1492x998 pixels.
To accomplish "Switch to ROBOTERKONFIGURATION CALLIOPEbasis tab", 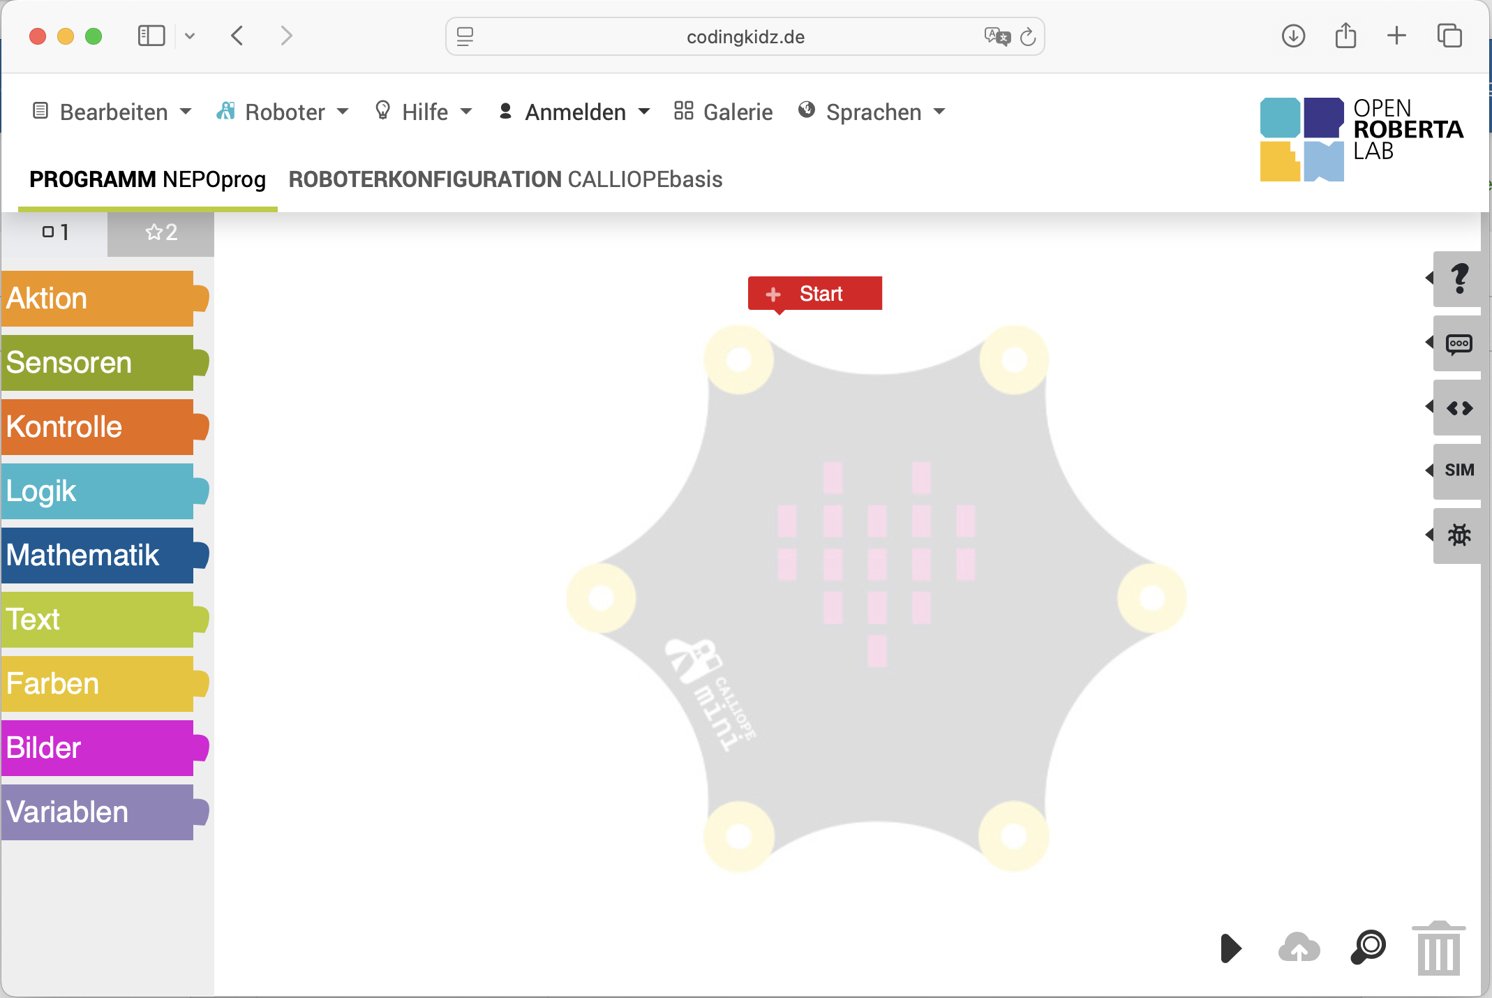I will (x=505, y=179).
